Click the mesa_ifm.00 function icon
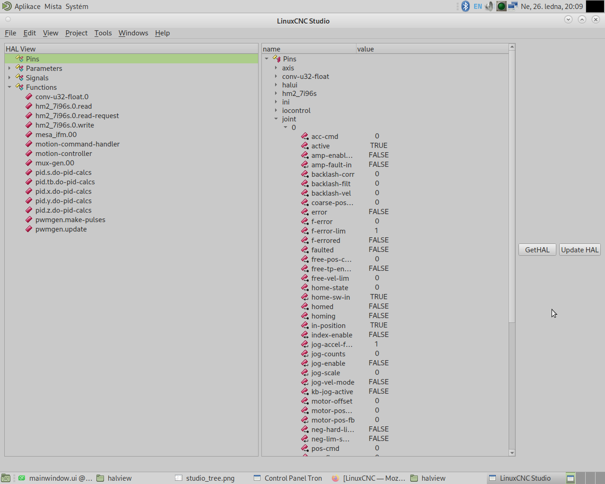Screen dimensions: 605x484 [x=29, y=134]
